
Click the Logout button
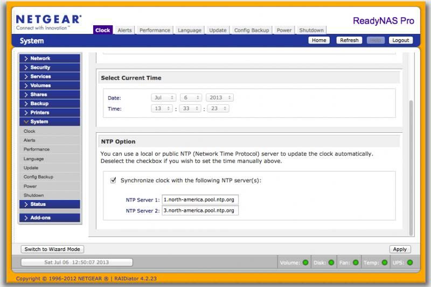click(401, 40)
